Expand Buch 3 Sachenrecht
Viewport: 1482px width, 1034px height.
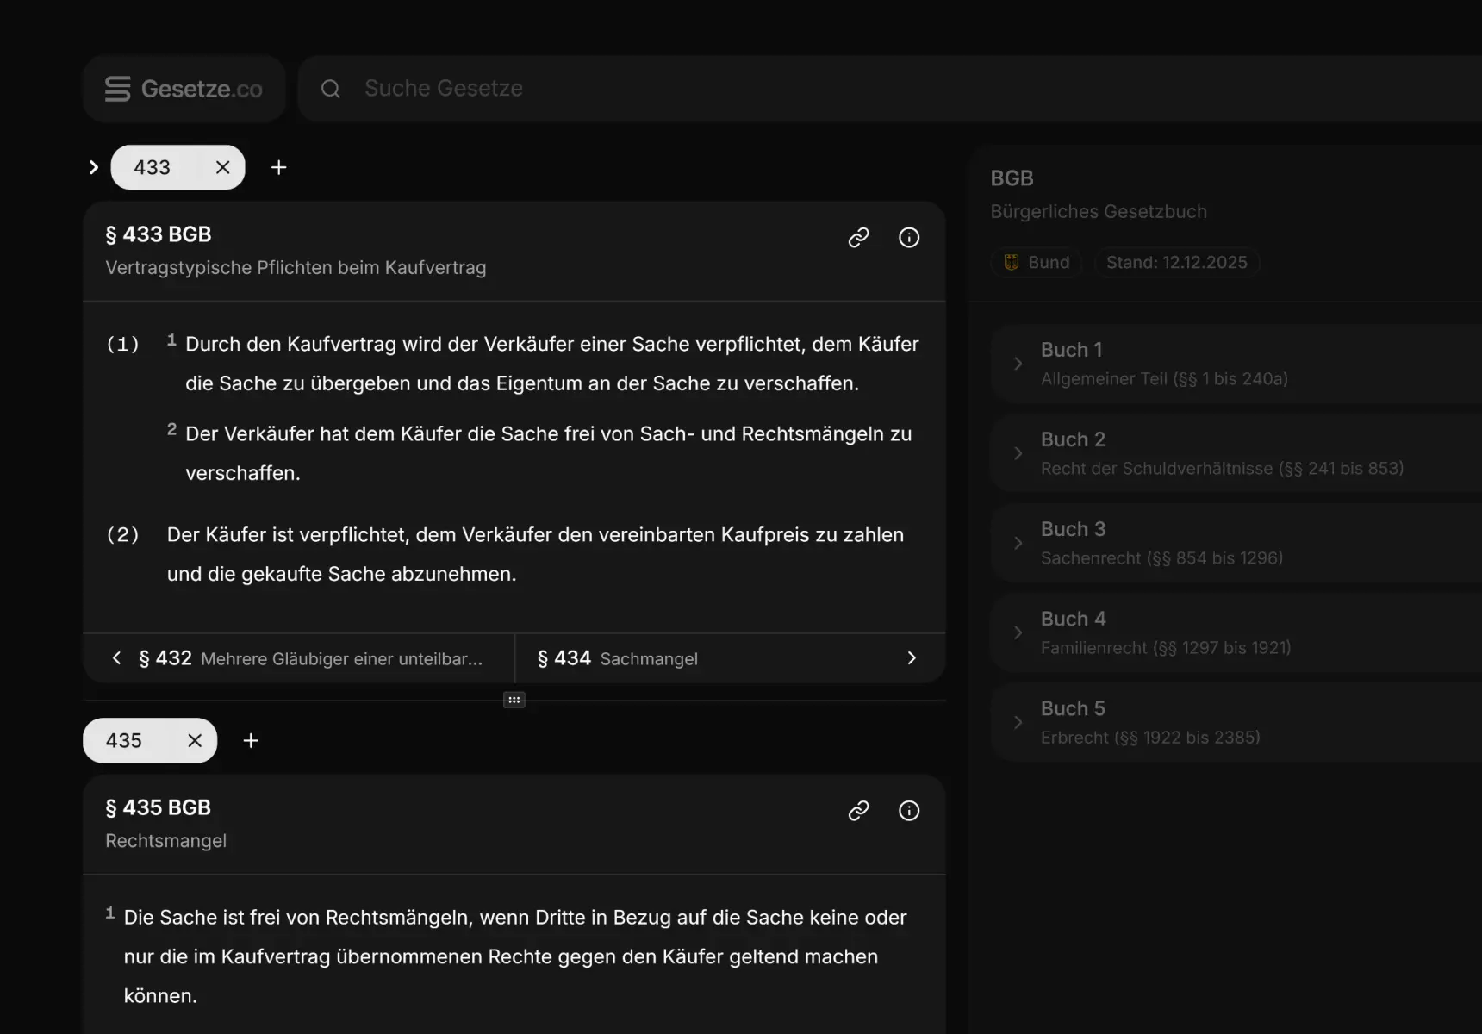1018,543
